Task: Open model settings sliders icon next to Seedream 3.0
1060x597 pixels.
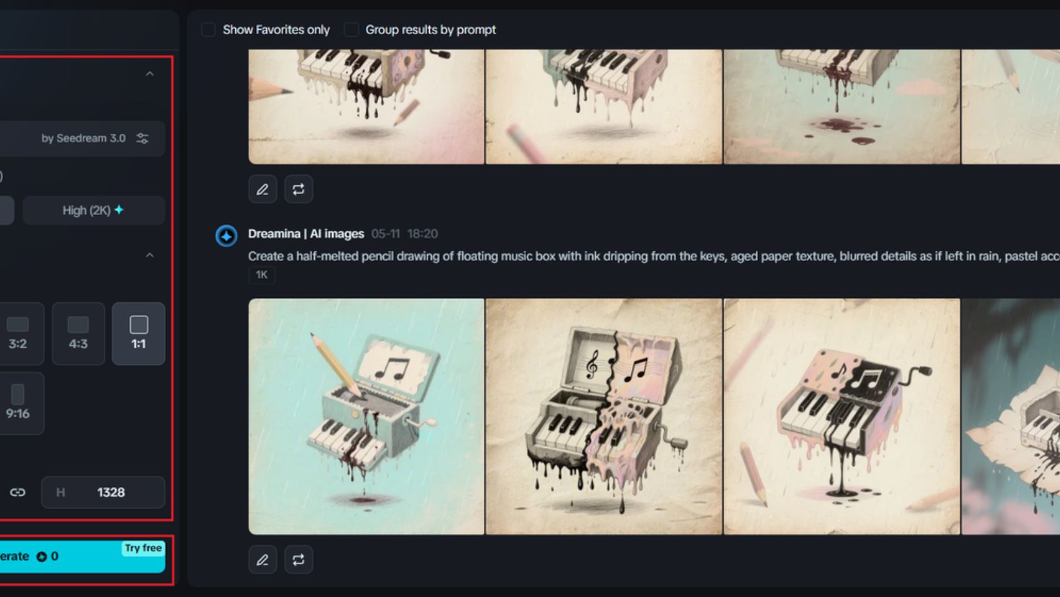Action: click(x=143, y=138)
